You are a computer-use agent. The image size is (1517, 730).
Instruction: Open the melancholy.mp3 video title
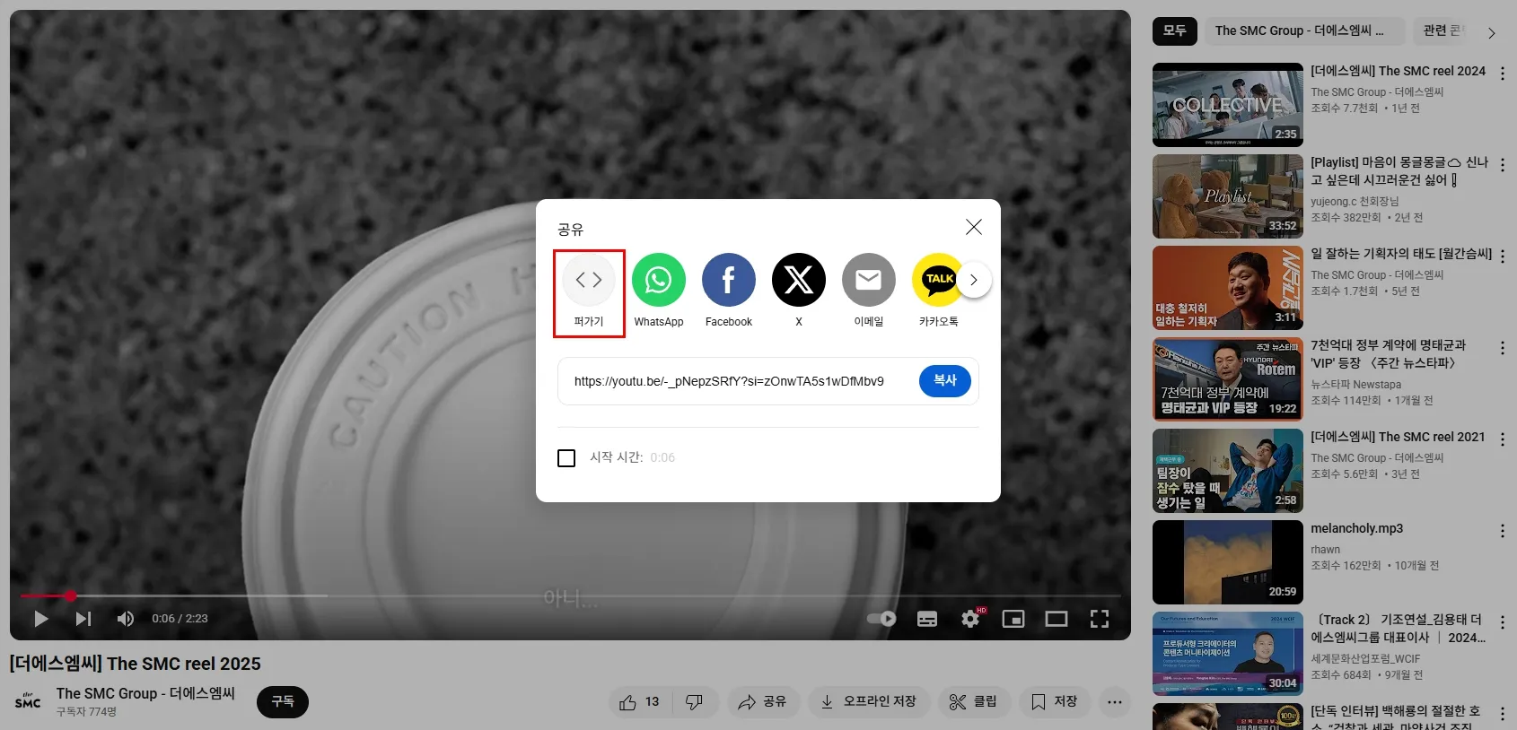pyautogui.click(x=1356, y=529)
